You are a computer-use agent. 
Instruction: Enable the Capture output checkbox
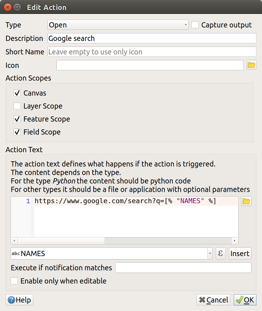pos(195,25)
